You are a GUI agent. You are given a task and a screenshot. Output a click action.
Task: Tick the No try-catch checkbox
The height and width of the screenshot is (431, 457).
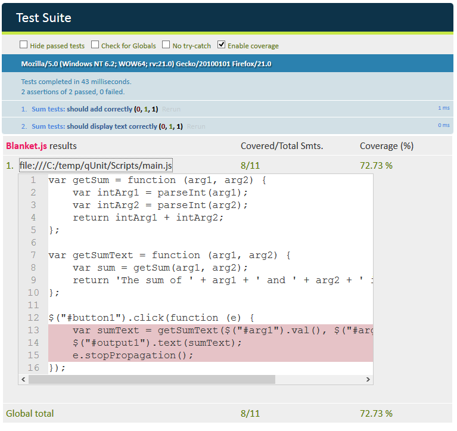[x=166, y=45]
